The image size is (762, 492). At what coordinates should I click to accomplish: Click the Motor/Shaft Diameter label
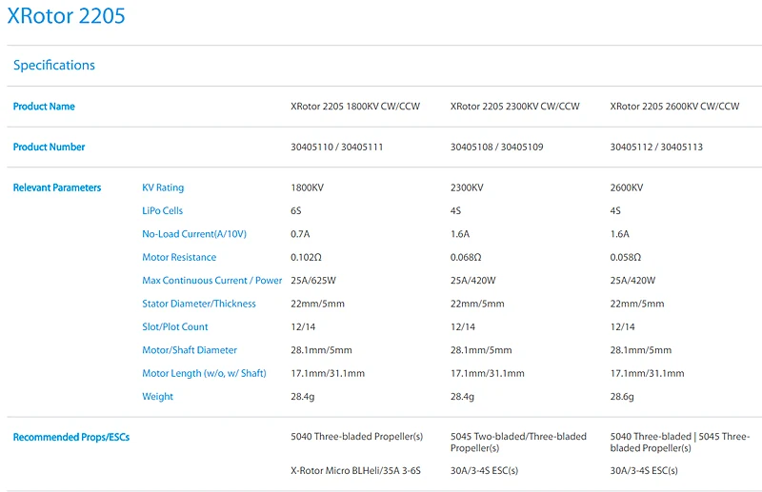coord(190,350)
